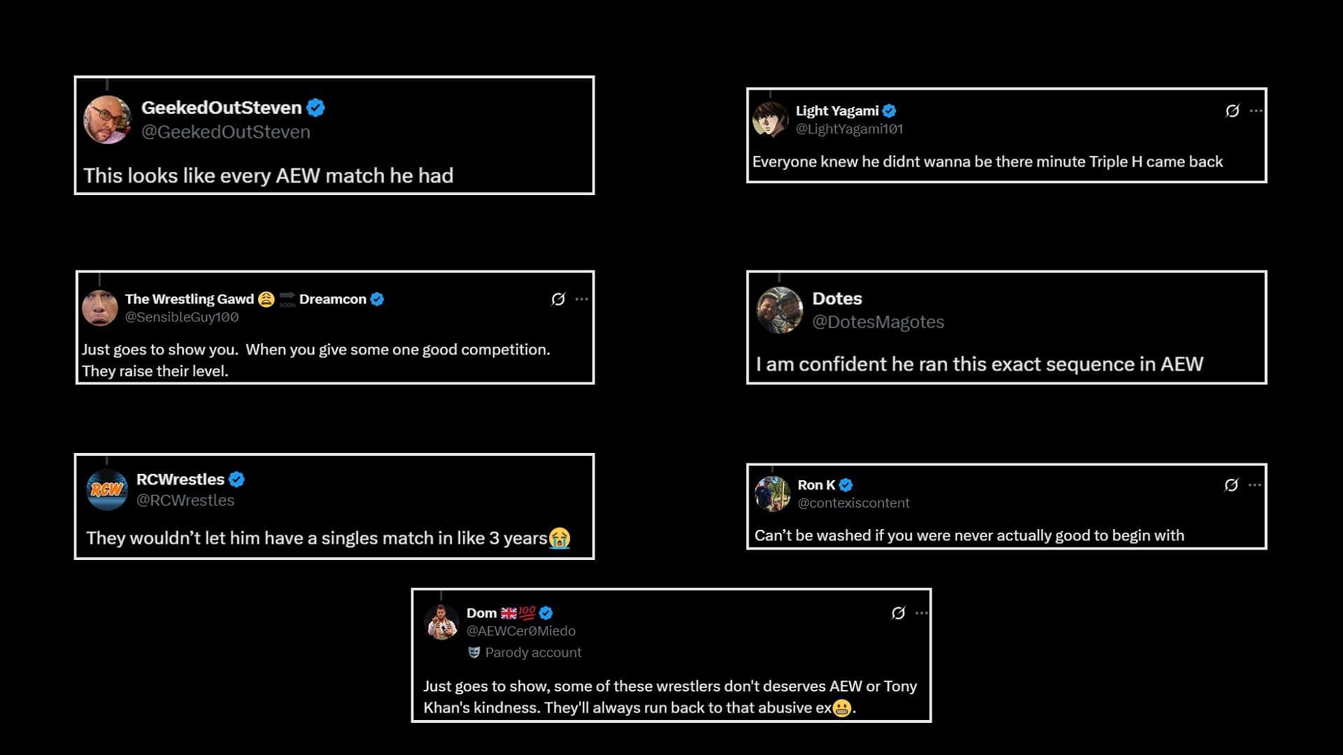Visit the @DotesMagotes handle link

[878, 322]
